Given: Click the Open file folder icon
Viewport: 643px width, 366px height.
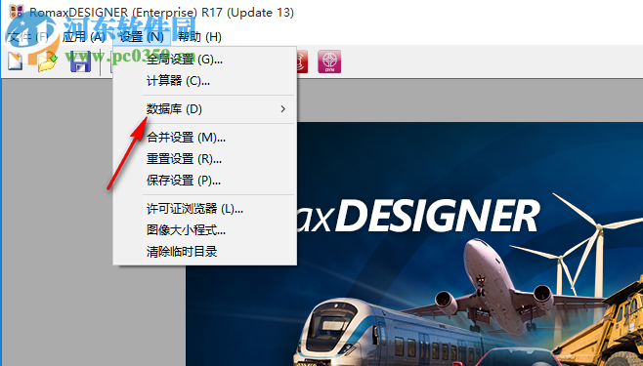Looking at the screenshot, I should (x=48, y=61).
